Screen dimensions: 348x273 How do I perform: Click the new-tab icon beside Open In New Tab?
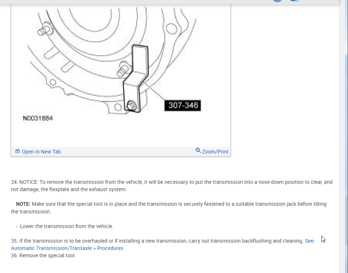point(18,151)
